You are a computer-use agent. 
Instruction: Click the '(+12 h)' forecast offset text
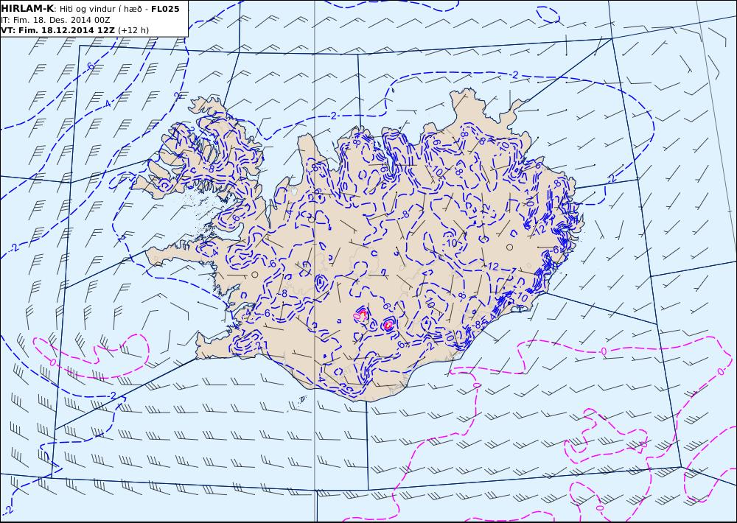point(133,30)
